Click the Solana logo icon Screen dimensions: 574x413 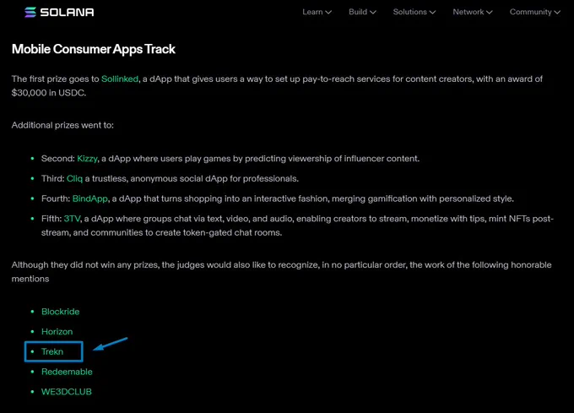pyautogui.click(x=30, y=12)
